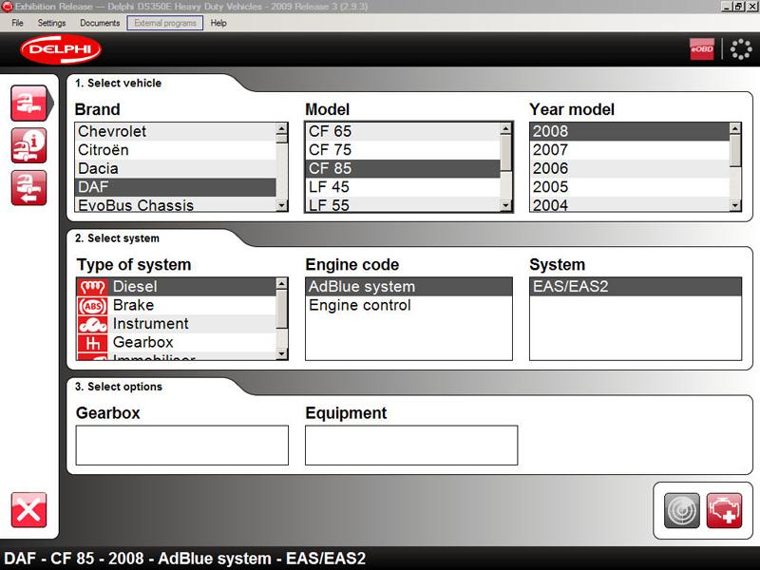Viewport: 760px width, 570px height.
Task: Select Chevrolet in the Brand list
Action: pyautogui.click(x=176, y=131)
